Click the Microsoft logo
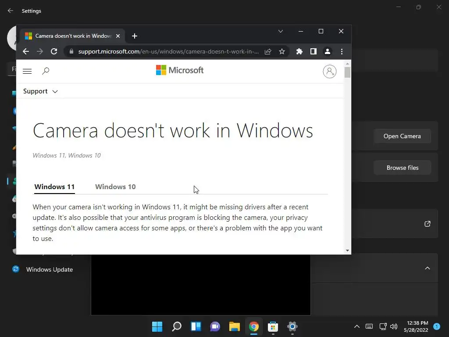This screenshot has height=337, width=449. [x=179, y=70]
